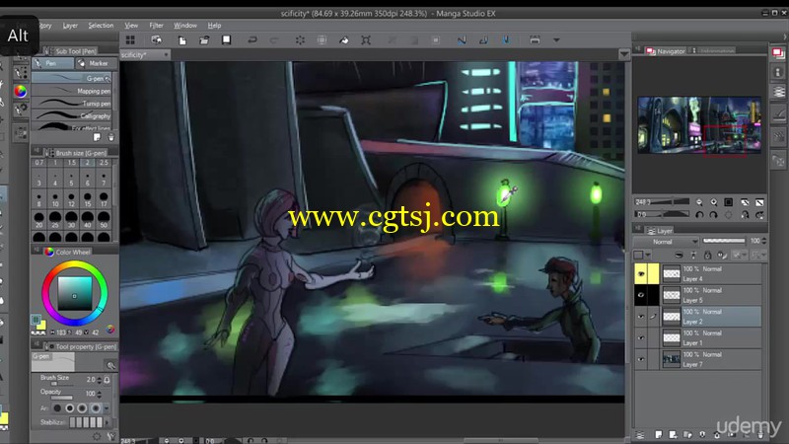
Task: Click the color wheel icon in tool palette
Action: 20,91
